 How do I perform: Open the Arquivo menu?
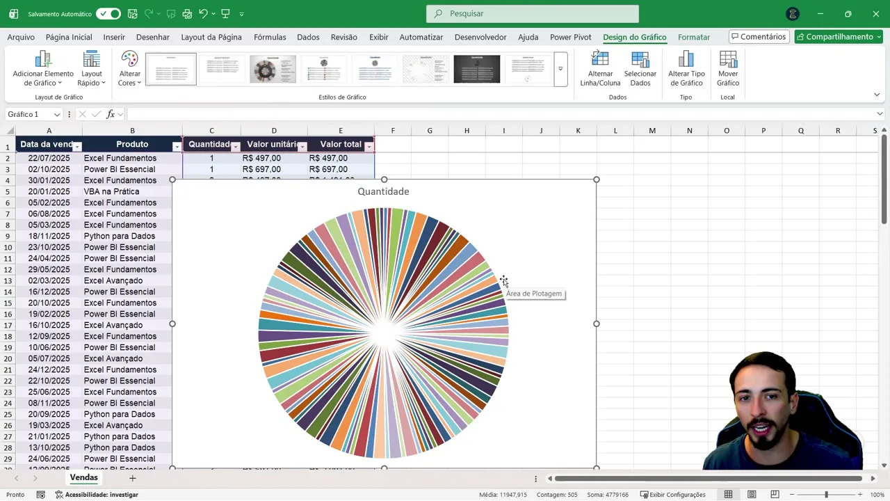click(x=21, y=38)
